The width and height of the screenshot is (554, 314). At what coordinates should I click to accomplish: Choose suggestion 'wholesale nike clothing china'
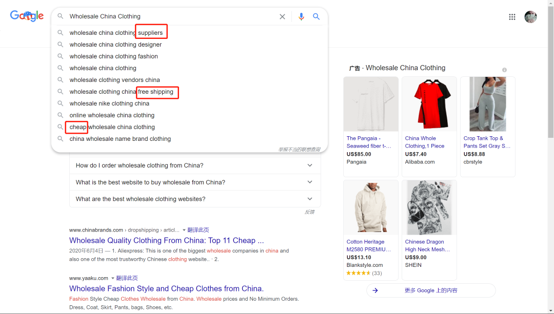coord(189,103)
